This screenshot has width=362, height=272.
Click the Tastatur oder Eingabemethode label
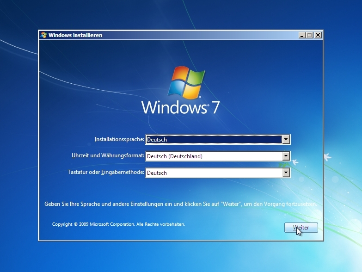106,172
